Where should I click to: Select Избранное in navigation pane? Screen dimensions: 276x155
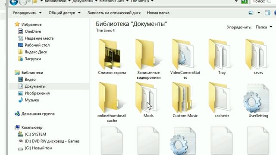[x=31, y=25]
